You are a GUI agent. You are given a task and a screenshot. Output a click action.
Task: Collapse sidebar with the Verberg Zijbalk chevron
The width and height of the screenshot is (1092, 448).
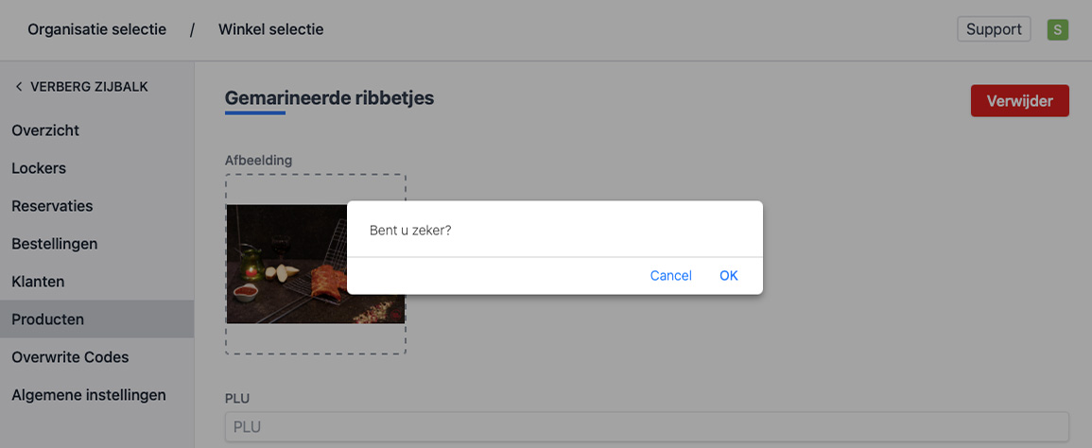click(x=19, y=87)
